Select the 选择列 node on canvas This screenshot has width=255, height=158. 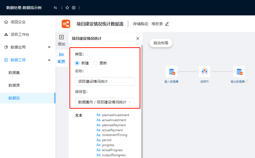click(x=204, y=72)
